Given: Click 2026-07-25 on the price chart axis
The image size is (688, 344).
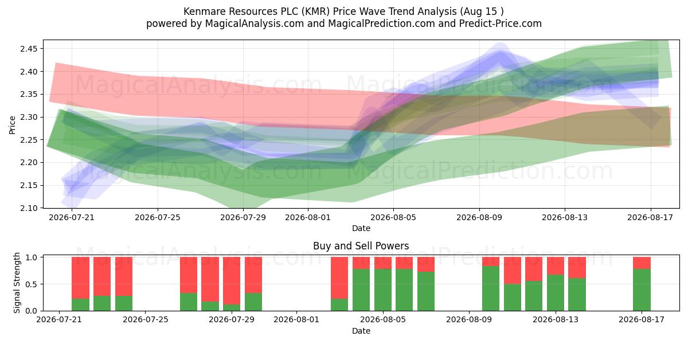Looking at the screenshot, I should [158, 217].
